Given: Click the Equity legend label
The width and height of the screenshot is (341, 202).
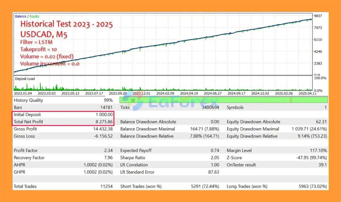Looking at the screenshot, I should pos(35,17).
